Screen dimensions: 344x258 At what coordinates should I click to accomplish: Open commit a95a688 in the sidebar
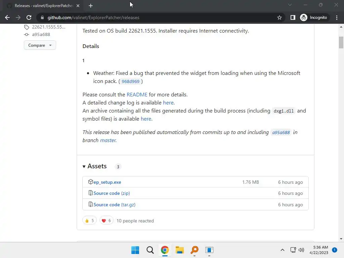[41, 35]
